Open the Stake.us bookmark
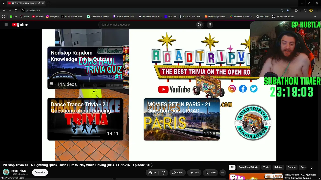321x180 pixels. click(190, 17)
